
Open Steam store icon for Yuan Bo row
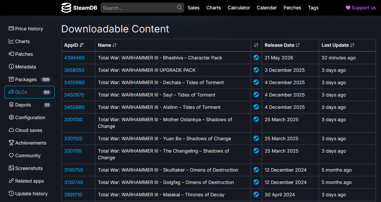click(256, 138)
